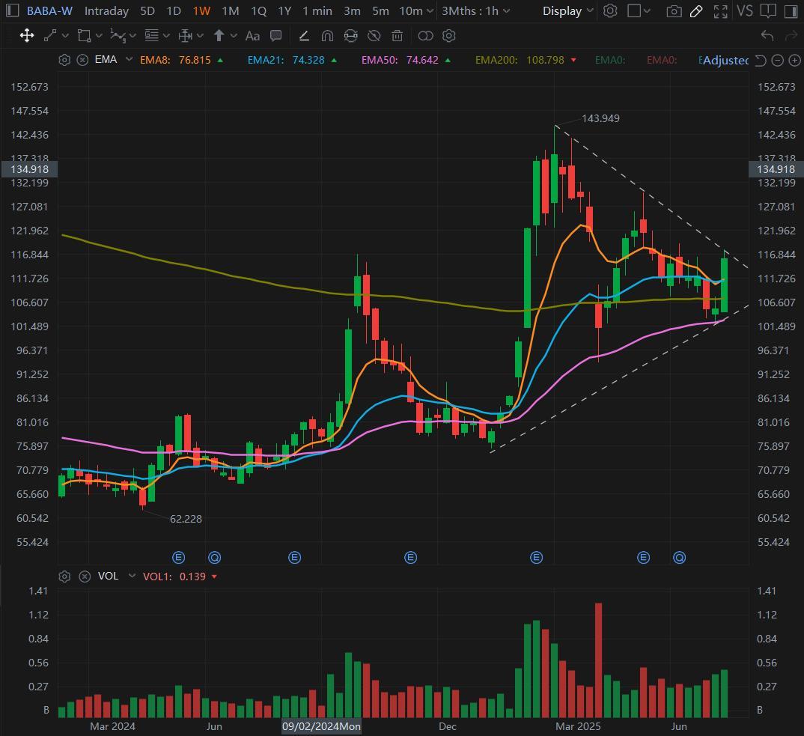This screenshot has height=736, width=804.
Task: Toggle the drawing pen icon
Action: coord(696,11)
